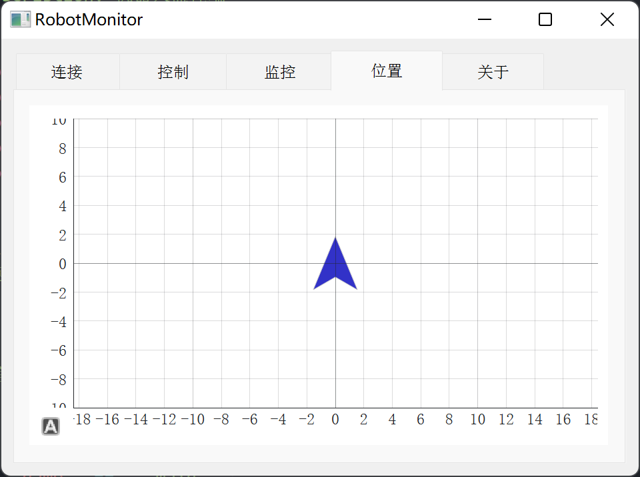Switch to the 连接 tab

(x=67, y=72)
